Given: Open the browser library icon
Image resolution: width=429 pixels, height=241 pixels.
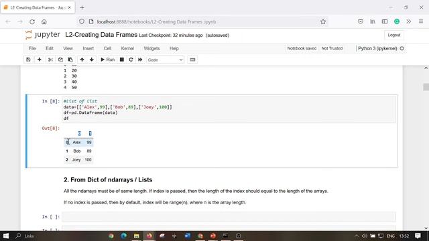Looking at the screenshot, I should point(373,21).
